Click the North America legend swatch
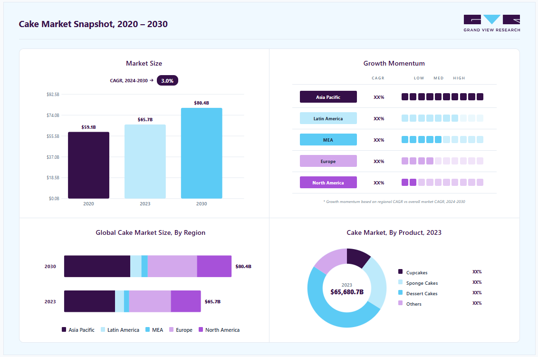 tap(201, 329)
